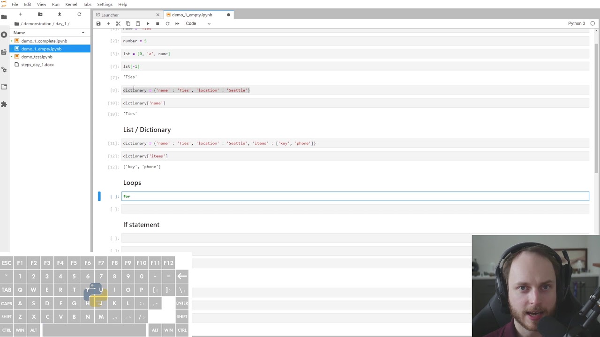Insert a cell below with toolbar plus

pyautogui.click(x=108, y=23)
